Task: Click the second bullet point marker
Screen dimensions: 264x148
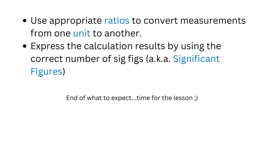Action: click(x=25, y=46)
